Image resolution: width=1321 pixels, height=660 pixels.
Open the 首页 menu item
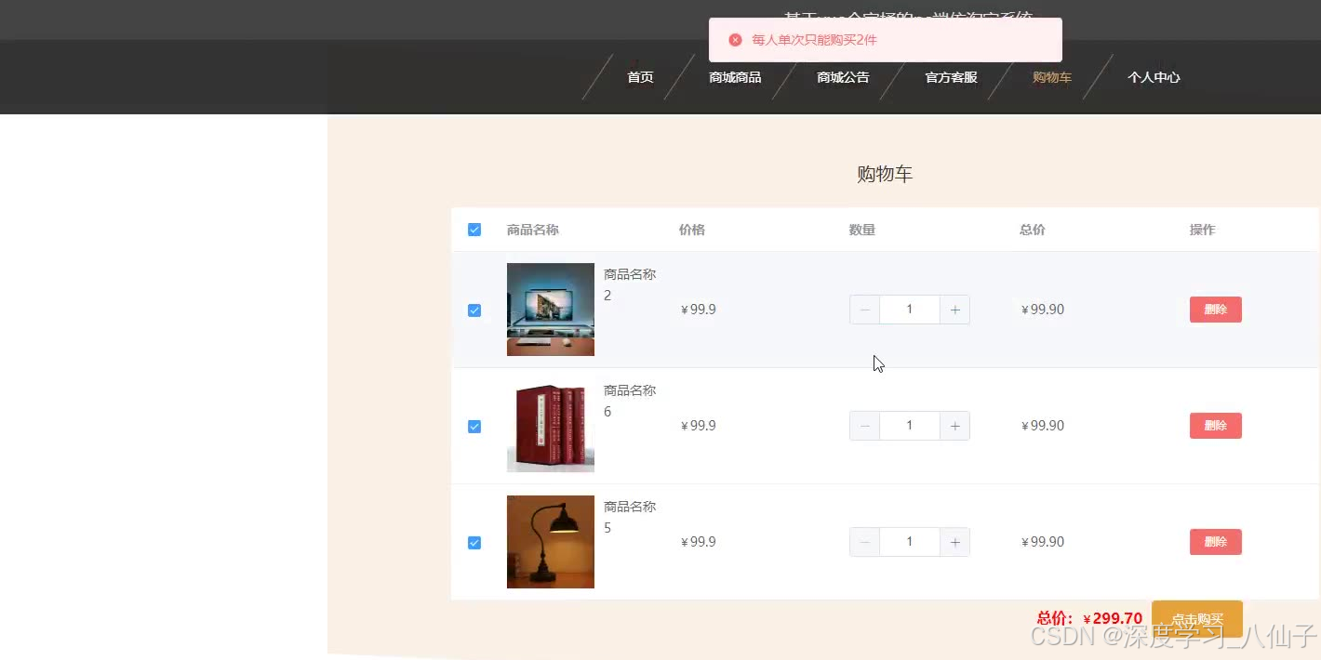(x=639, y=77)
